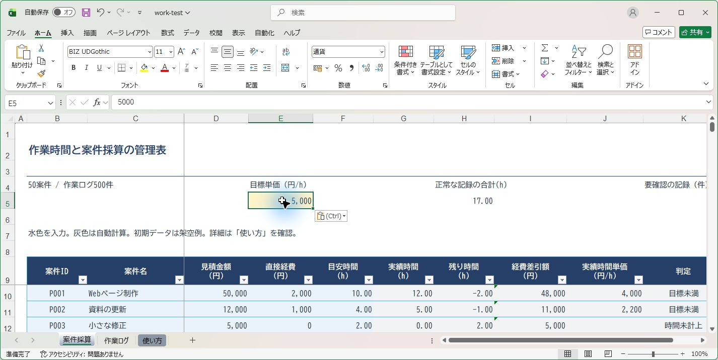Open Find and Select (検索と選択)
The height and width of the screenshot is (360, 718).
click(606, 60)
